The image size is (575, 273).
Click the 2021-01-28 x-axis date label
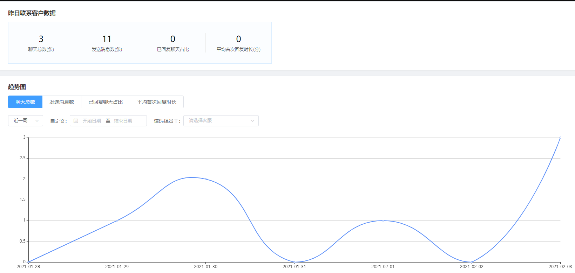[28, 267]
